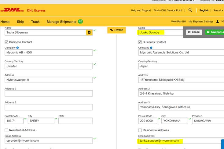Viewport: 224px width, 149px height.
Task: Click sender empty State field
Action: (x=75, y=121)
